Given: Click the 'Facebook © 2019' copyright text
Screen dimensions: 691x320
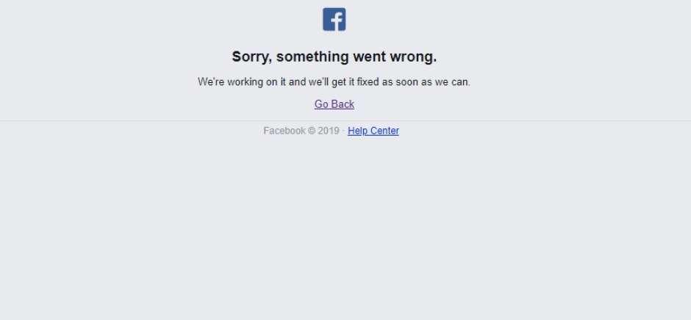Looking at the screenshot, I should 301,131.
